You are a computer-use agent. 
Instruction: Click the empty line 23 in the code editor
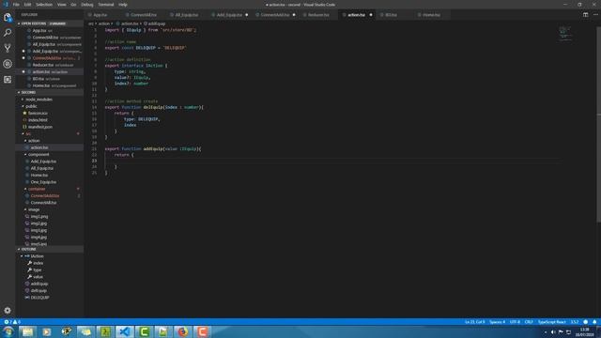pos(331,161)
